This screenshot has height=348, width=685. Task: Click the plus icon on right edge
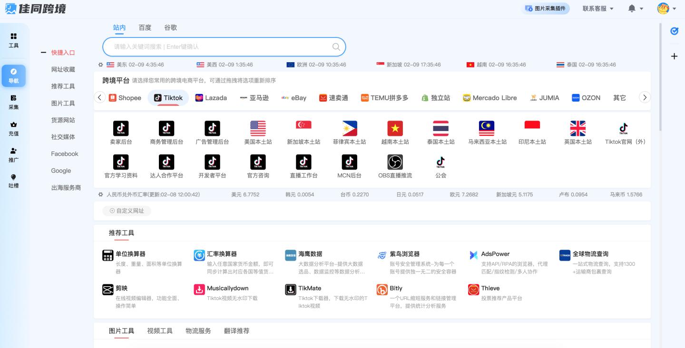(x=674, y=56)
